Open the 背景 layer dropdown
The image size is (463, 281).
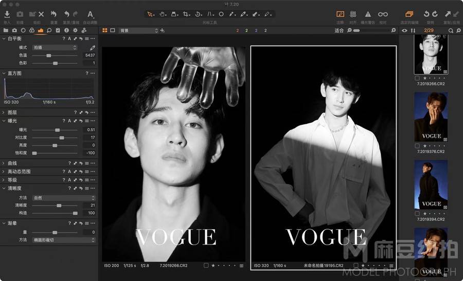(139, 30)
